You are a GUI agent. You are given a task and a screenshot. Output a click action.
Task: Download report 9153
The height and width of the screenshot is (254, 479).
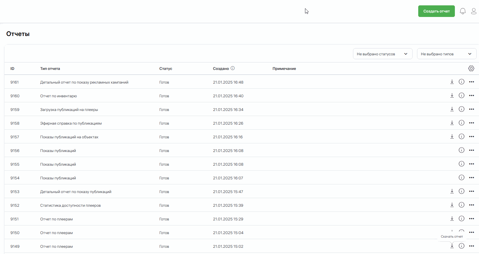point(452,191)
